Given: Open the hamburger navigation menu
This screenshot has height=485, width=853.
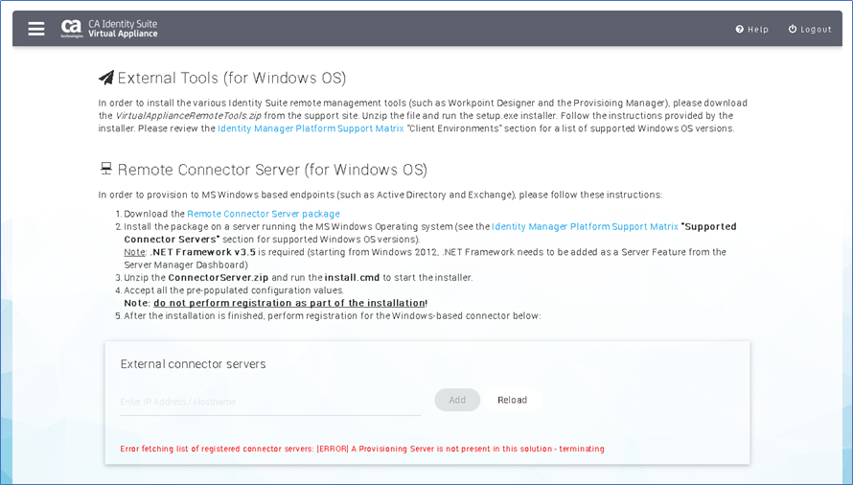Looking at the screenshot, I should point(36,29).
